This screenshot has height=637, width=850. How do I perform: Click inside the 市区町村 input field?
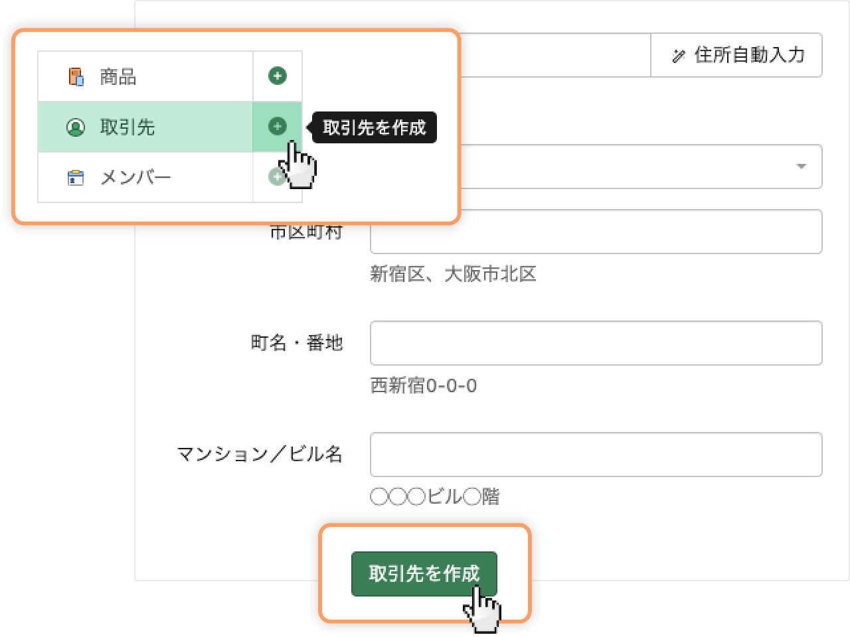tap(596, 231)
